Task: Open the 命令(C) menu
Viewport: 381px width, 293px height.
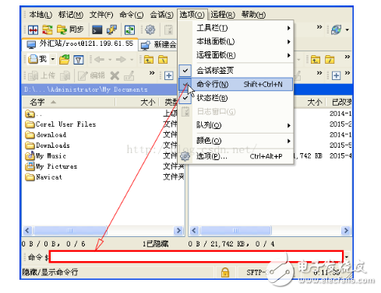Action: (132, 15)
